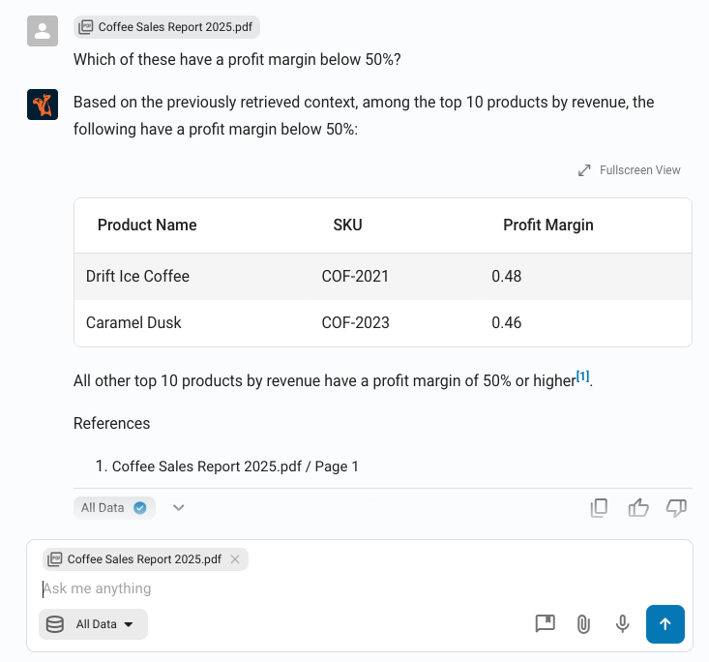This screenshot has width=709, height=662.
Task: Open Fullscreen View of the table
Action: pyautogui.click(x=630, y=170)
